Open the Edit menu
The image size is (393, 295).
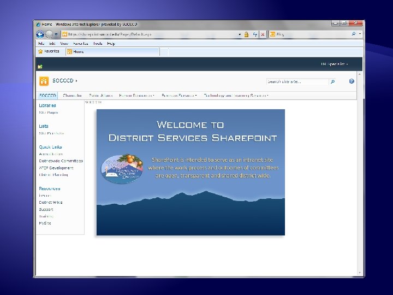click(52, 43)
